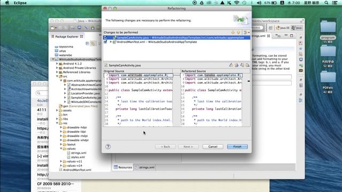The height and width of the screenshot is (192, 342).
Task: Click fourth compare navigation icon above Refactored Source
Action: tap(247, 65)
